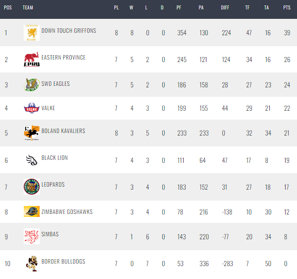Click the Border Bulldogs mascot logo
This screenshot has height=279, width=297.
pos(32,264)
